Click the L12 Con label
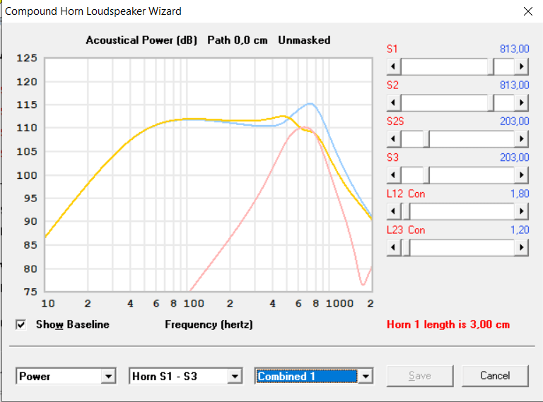Image resolution: width=543 pixels, height=402 pixels. tap(406, 194)
